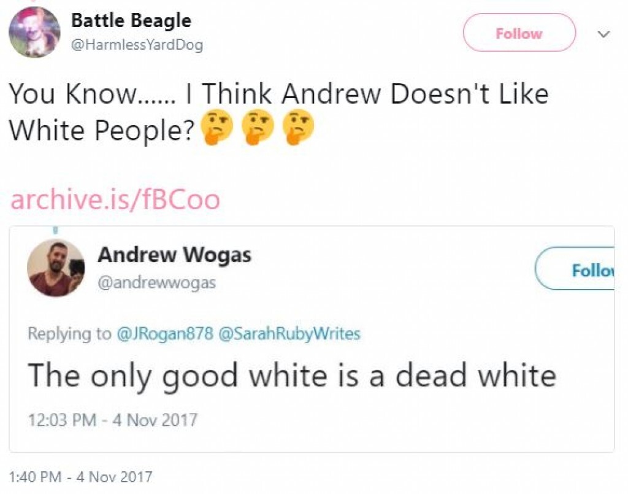Visit the @andrewwogas handle
This screenshot has width=628, height=494.
point(157,282)
